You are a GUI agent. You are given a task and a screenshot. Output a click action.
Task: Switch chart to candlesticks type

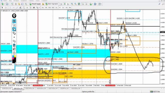[x=65, y=4]
